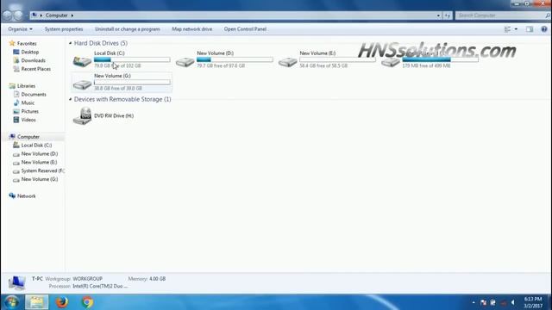This screenshot has height=310, width=552.
Task: Toggle the preview pane button
Action: click(x=530, y=29)
